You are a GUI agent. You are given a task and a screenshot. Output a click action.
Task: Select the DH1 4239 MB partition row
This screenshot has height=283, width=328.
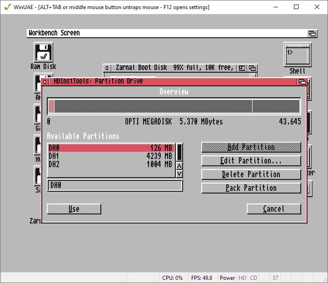tap(111, 156)
